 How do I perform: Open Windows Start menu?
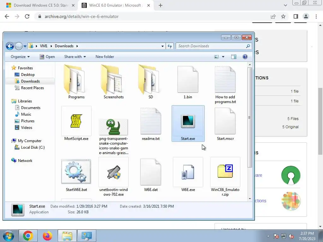(8, 236)
